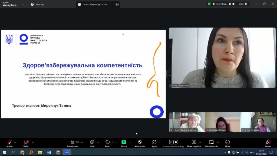The image size is (277, 156).
Task: Switch to the Meeting tab
Action: 37,4
